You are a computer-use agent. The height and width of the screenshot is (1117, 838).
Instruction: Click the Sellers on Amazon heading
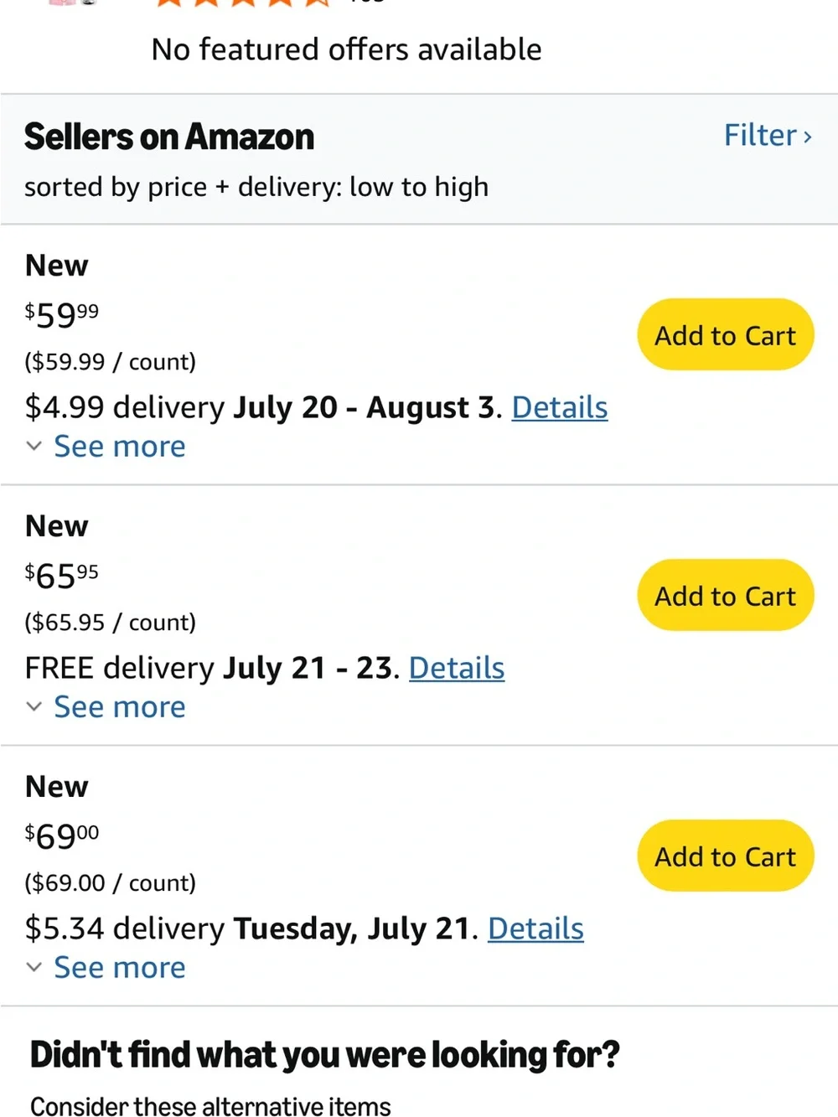[x=169, y=137]
